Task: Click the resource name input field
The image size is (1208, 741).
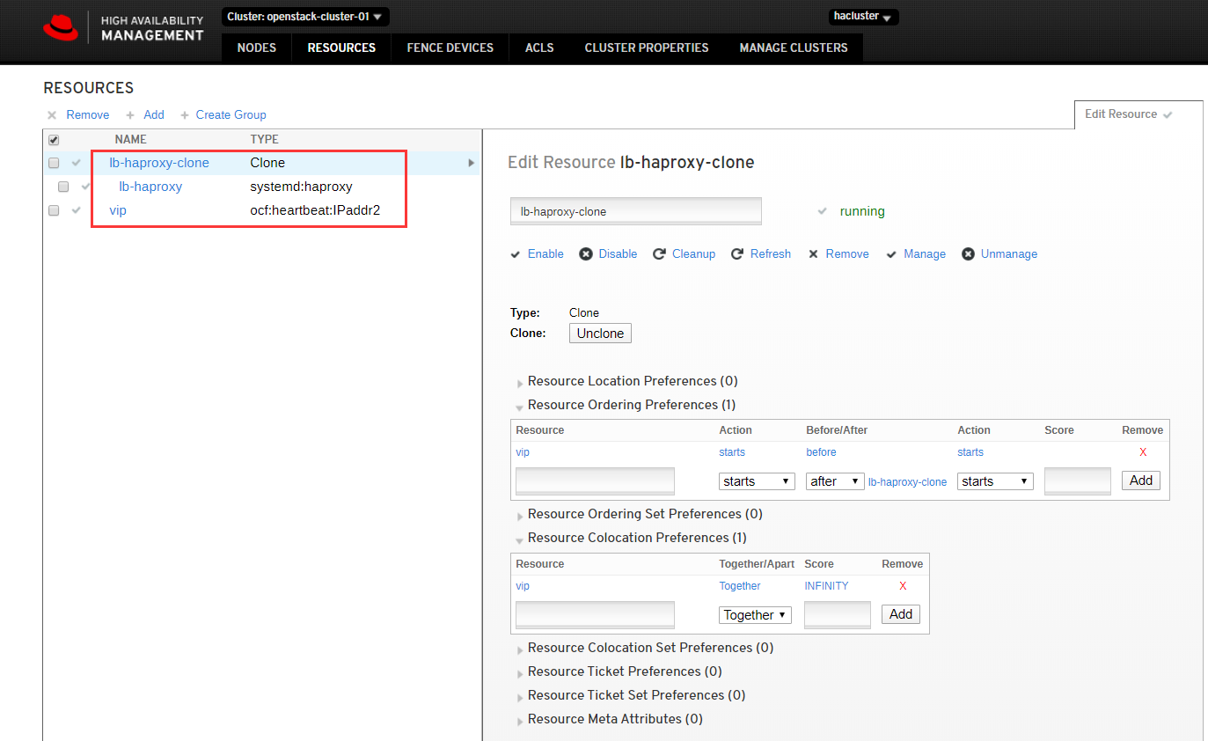Action: point(635,210)
